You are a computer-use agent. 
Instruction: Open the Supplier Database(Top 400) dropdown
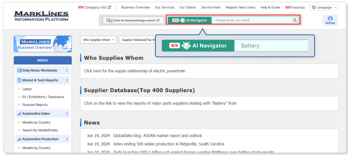click(x=137, y=40)
